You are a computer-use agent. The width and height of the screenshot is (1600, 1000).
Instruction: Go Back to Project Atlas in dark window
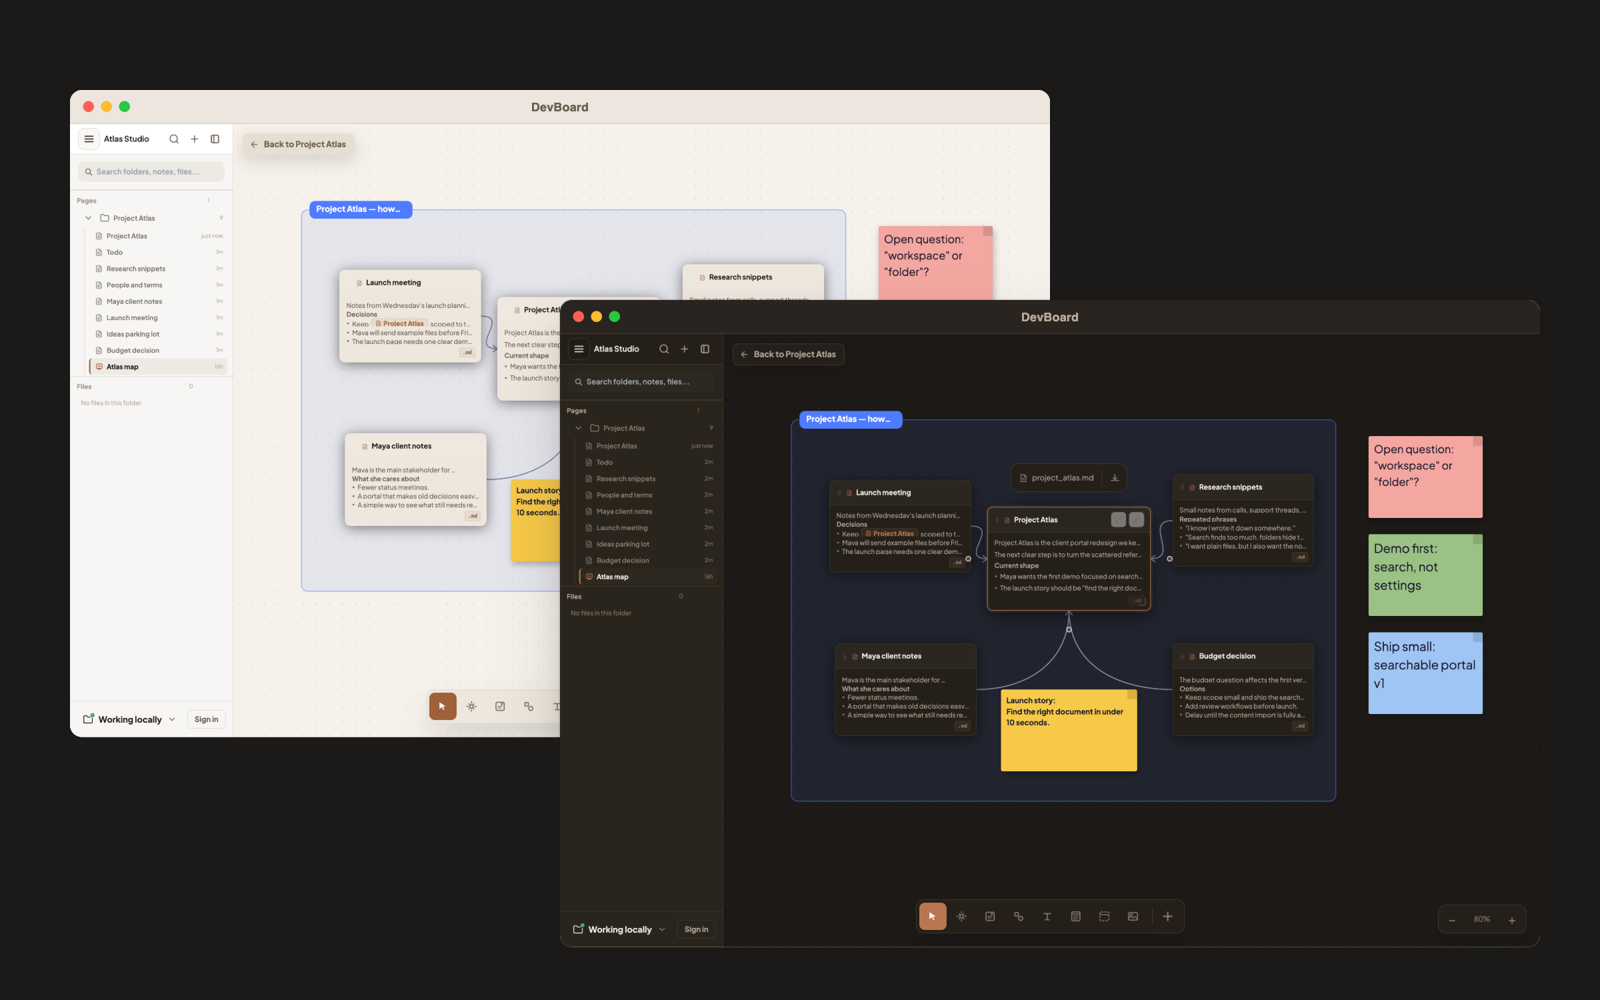coord(788,354)
